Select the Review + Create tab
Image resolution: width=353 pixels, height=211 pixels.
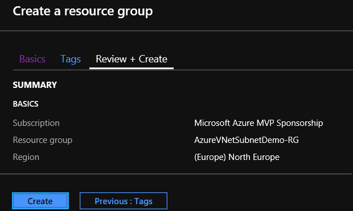(132, 59)
